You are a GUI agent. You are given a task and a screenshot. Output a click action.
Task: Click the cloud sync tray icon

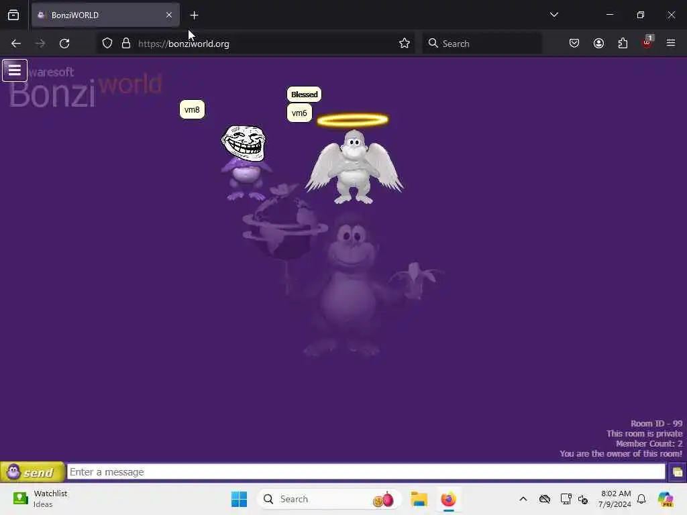point(545,499)
